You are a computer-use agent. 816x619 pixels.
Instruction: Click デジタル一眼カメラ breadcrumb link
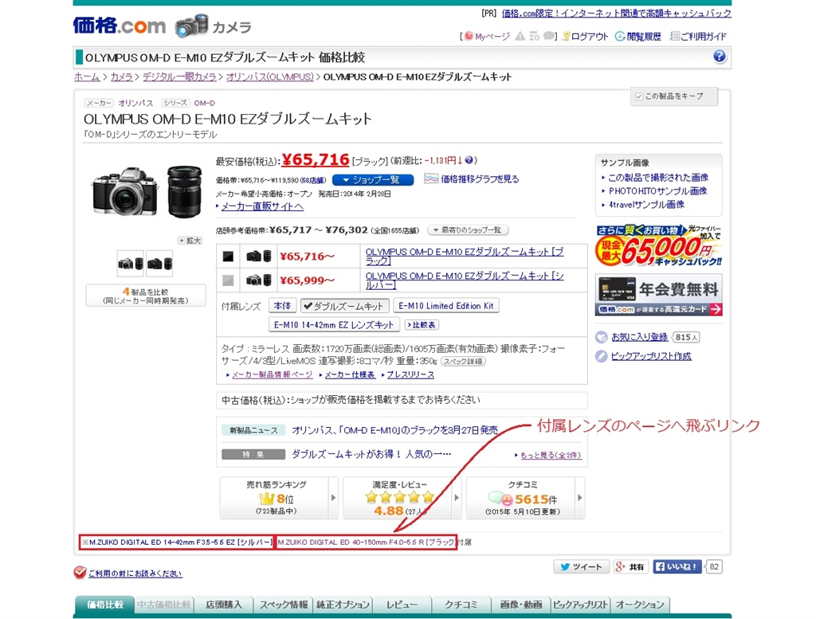click(x=179, y=77)
